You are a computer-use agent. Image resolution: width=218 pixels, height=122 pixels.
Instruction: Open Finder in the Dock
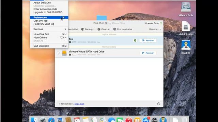(x=34, y=120)
